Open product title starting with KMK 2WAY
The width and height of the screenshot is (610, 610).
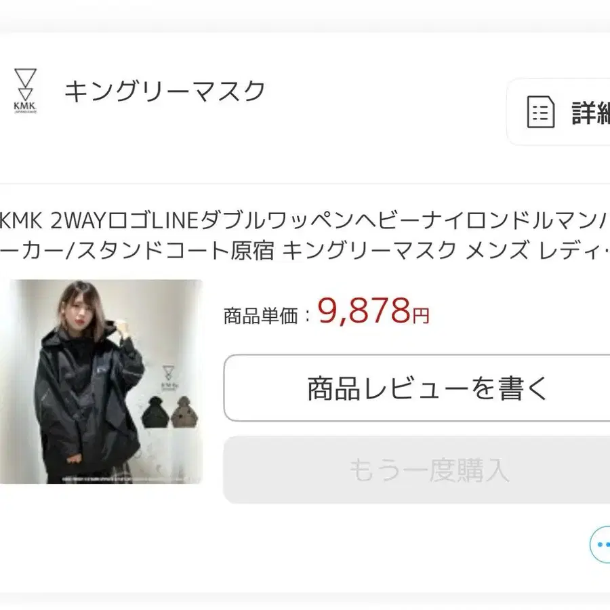(x=305, y=220)
